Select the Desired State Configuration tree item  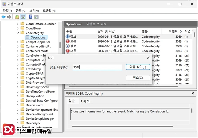(42, 101)
